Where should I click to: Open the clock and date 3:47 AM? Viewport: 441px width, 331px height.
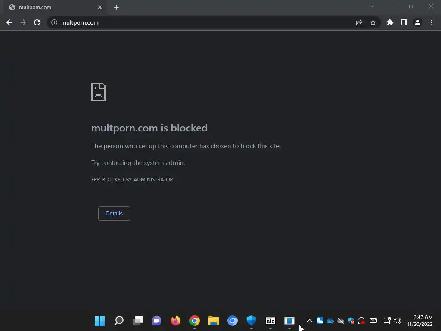420,321
